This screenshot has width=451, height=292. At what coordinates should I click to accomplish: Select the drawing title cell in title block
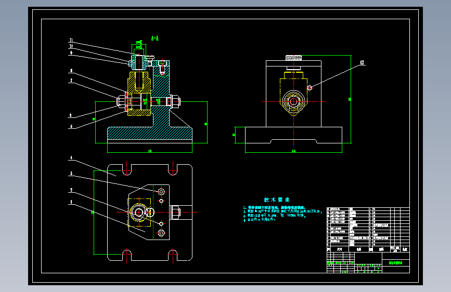coord(396,263)
